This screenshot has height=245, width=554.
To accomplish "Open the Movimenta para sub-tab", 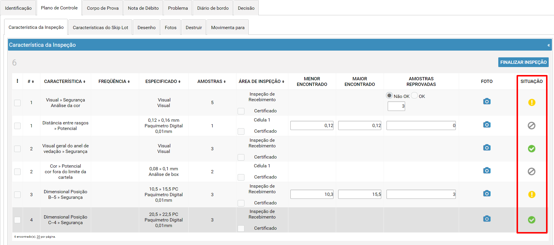I will (x=228, y=27).
